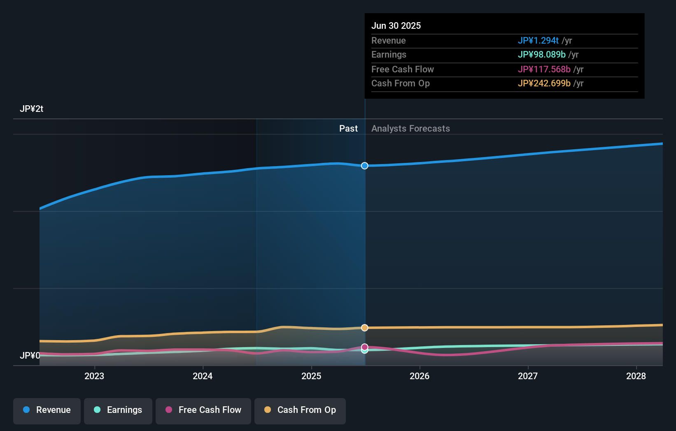Hide the Earnings series via its legend button
This screenshot has width=676, height=431.
tap(118, 411)
